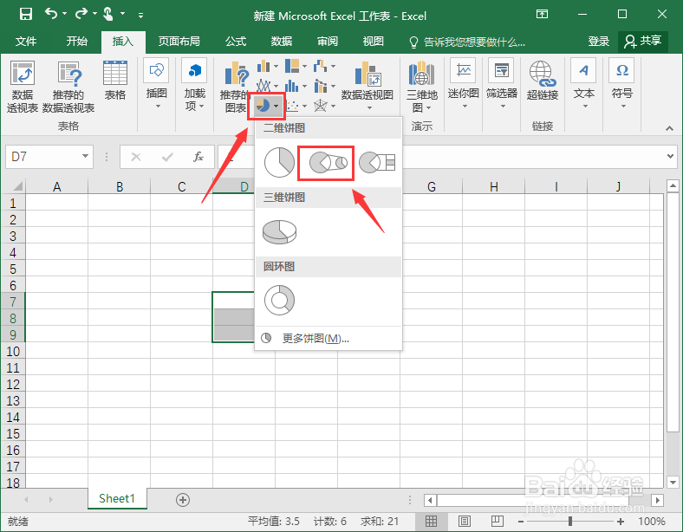Viewport: 683px width, 532px height.
Task: Open Sparklines (迷你图) menu
Action: [x=464, y=85]
